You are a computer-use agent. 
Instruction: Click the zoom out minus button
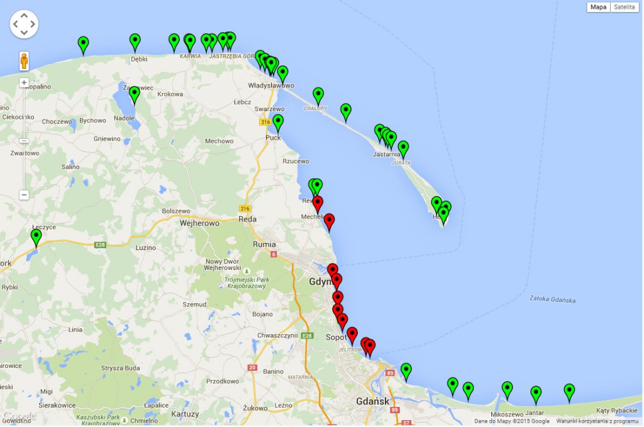[24, 195]
